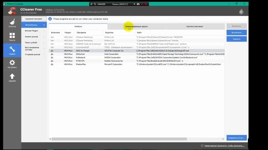Stop recording with the rightmost red button
Image resolution: width=268 pixels, height=150 pixels.
146,4
